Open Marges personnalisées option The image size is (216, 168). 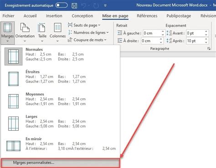click(61, 163)
